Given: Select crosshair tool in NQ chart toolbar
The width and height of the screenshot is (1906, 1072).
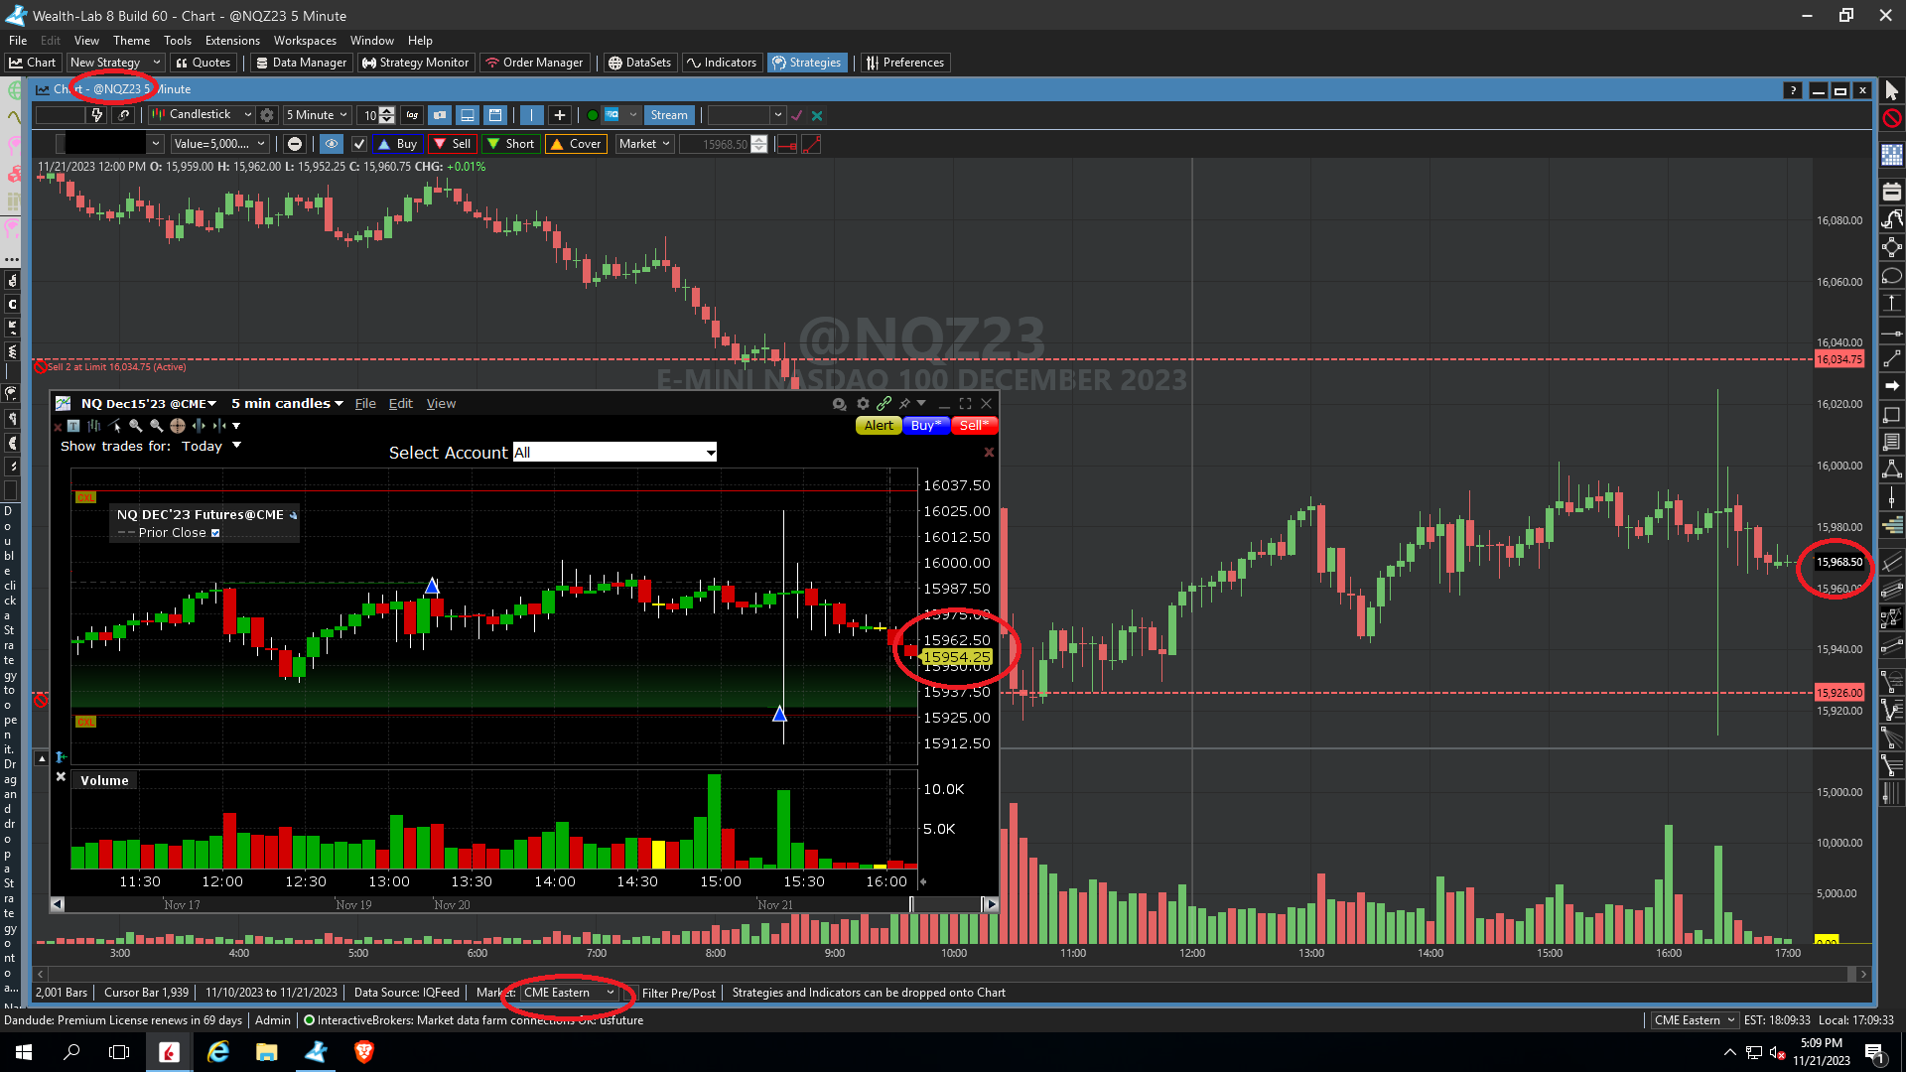Looking at the screenshot, I should click(x=178, y=426).
